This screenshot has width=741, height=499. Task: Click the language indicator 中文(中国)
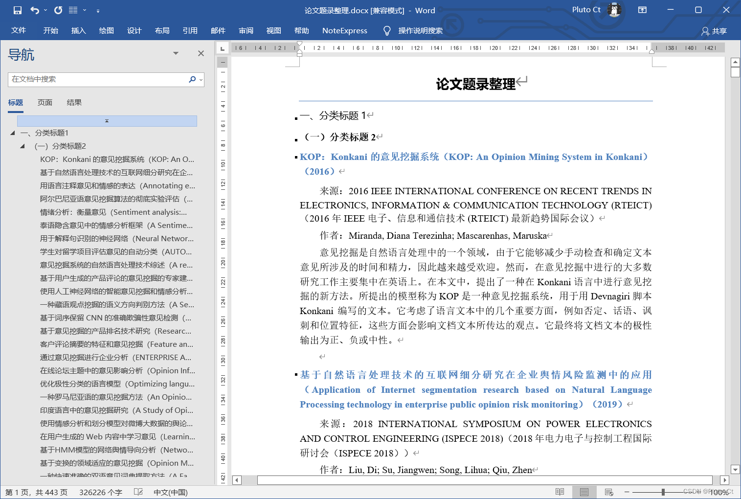pos(171,492)
